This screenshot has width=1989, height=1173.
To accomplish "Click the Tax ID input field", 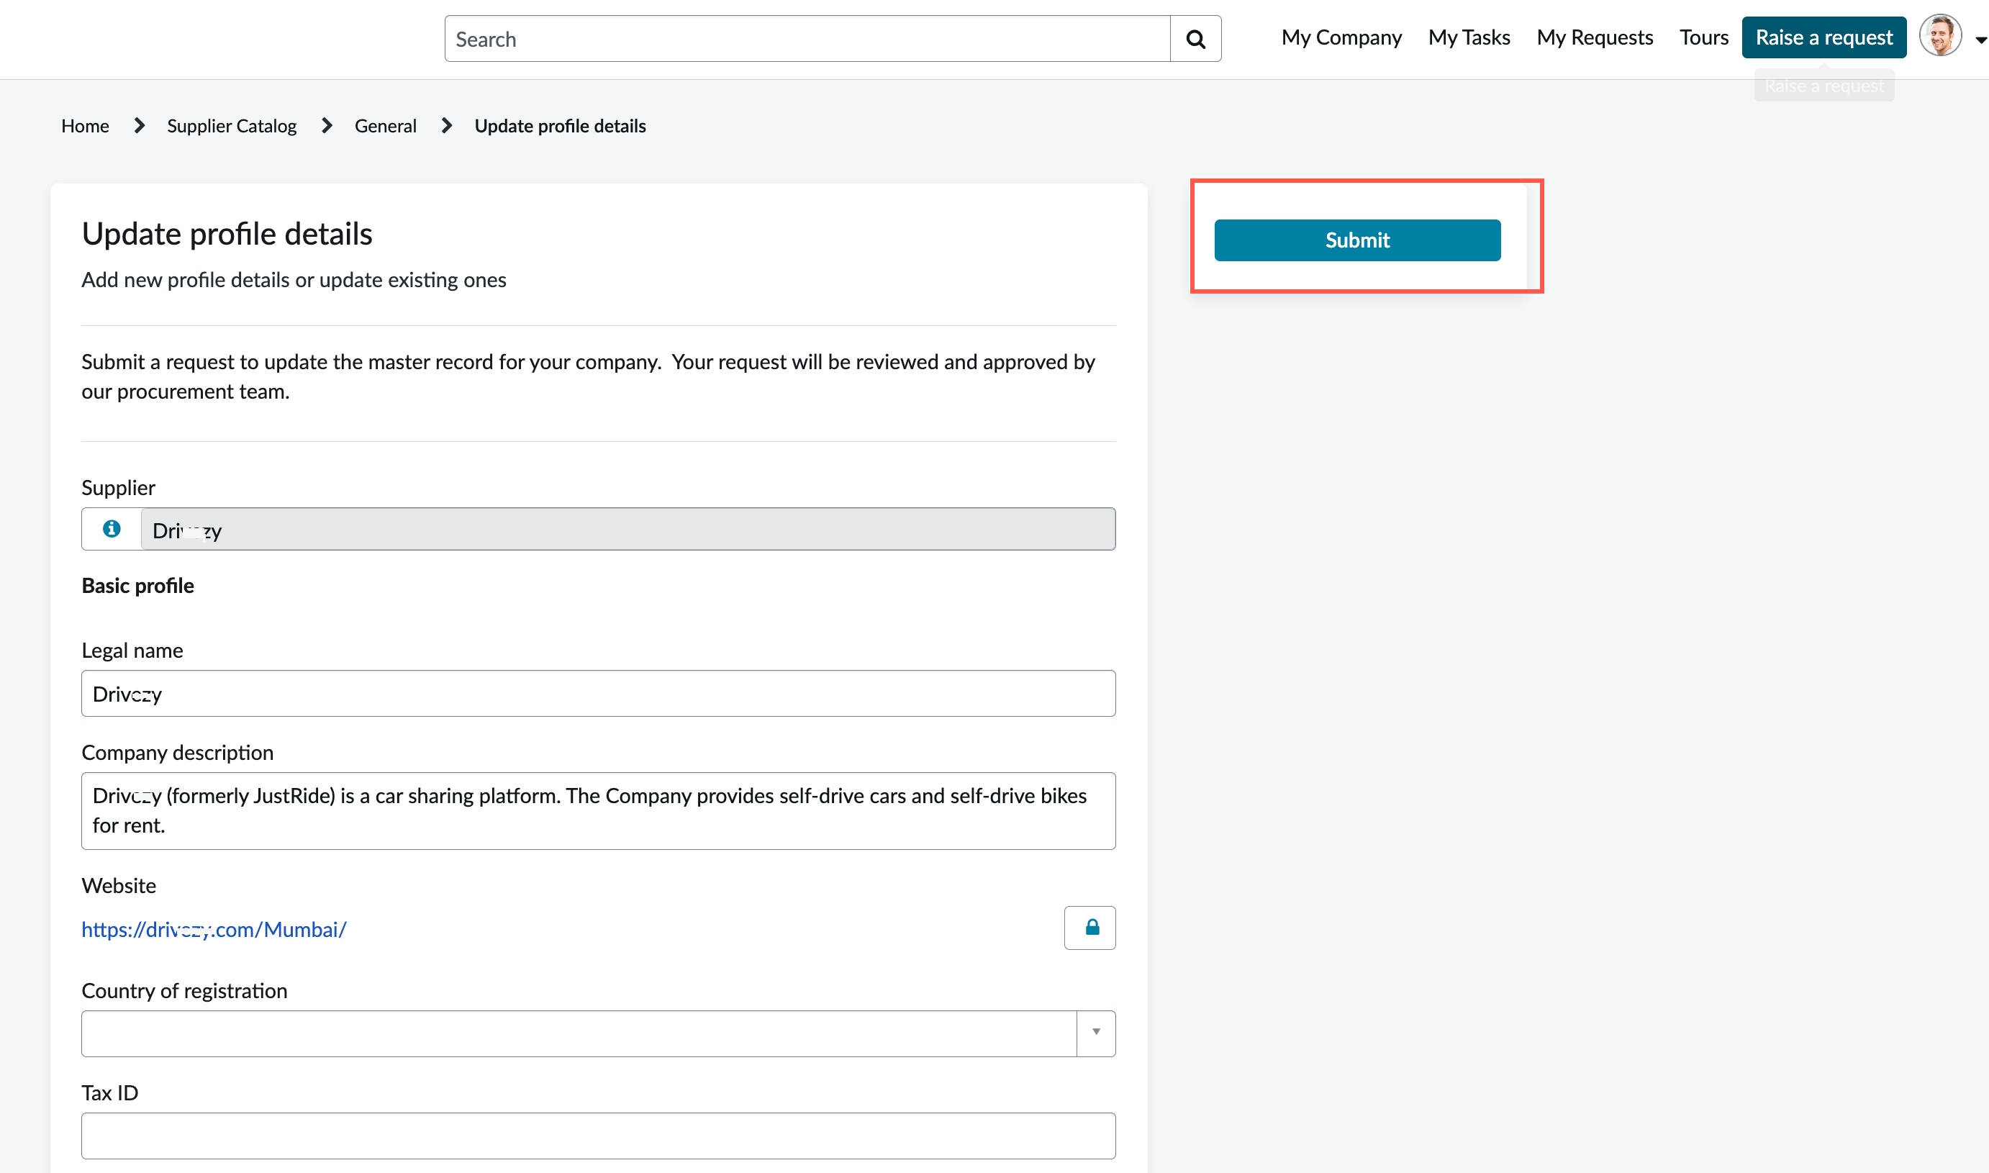I will (x=598, y=1136).
